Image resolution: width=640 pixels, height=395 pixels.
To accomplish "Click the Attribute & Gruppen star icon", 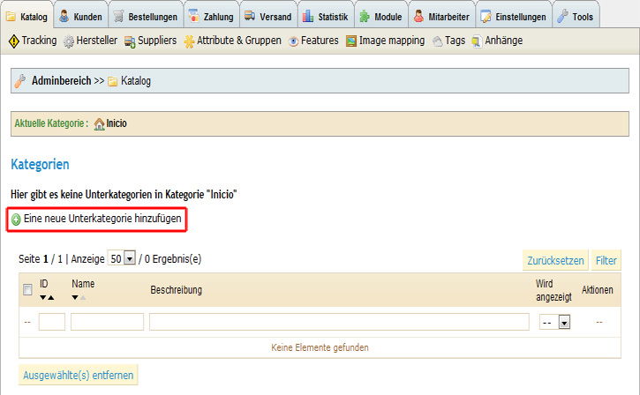I will coord(189,41).
